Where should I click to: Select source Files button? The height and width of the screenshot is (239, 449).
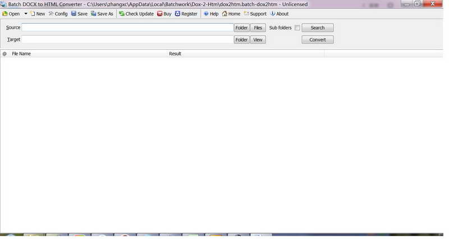[x=258, y=27]
